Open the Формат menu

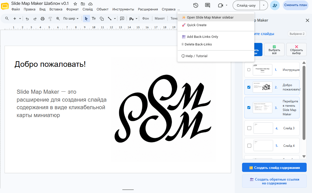pos(72,9)
